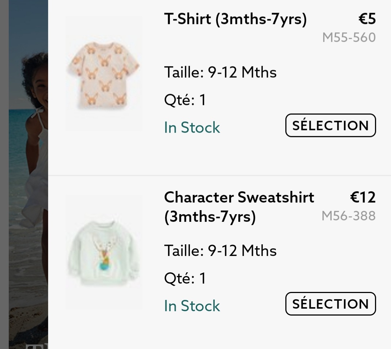
Task: Adjust the T-Shirt's Qté value
Action: coord(185,100)
